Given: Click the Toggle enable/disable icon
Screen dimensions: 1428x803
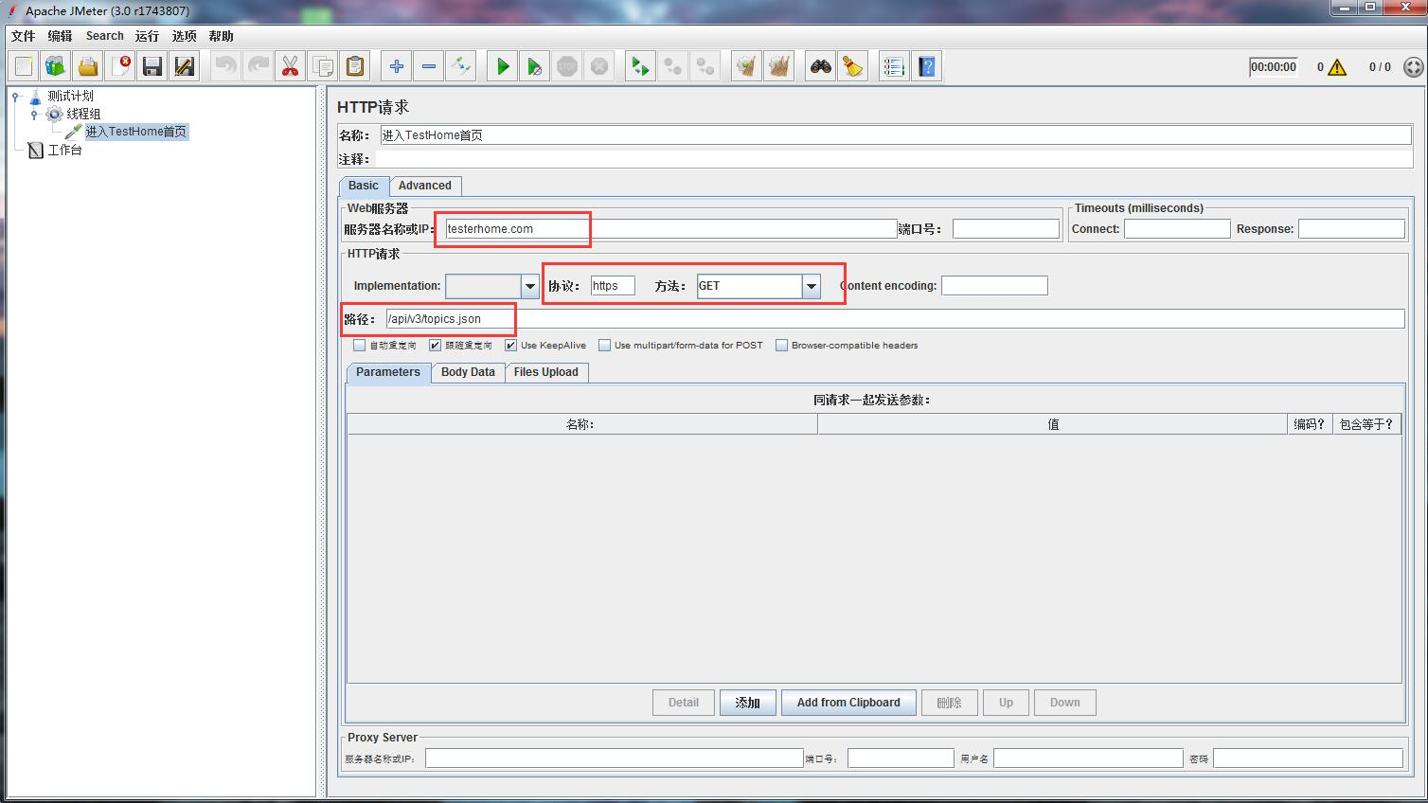Looking at the screenshot, I should (461, 66).
